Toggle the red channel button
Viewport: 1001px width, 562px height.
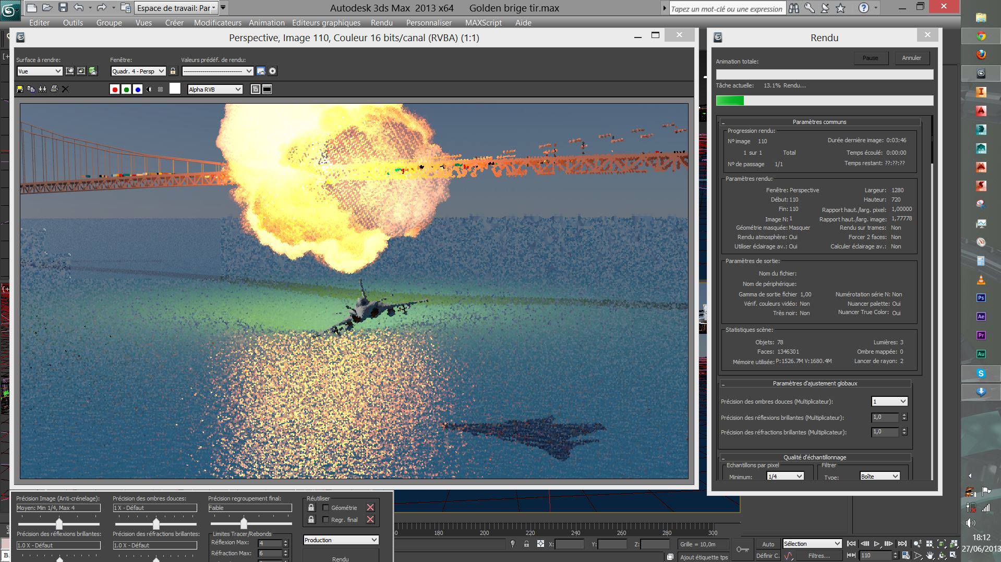pyautogui.click(x=115, y=90)
